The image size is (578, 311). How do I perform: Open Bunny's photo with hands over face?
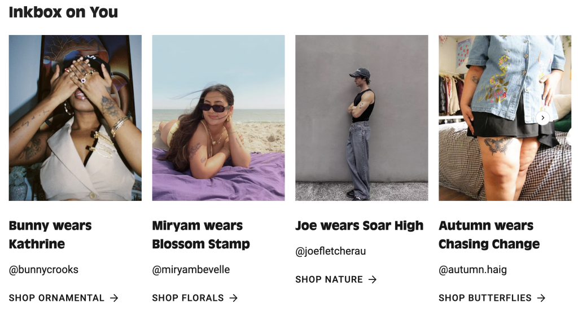tap(75, 118)
